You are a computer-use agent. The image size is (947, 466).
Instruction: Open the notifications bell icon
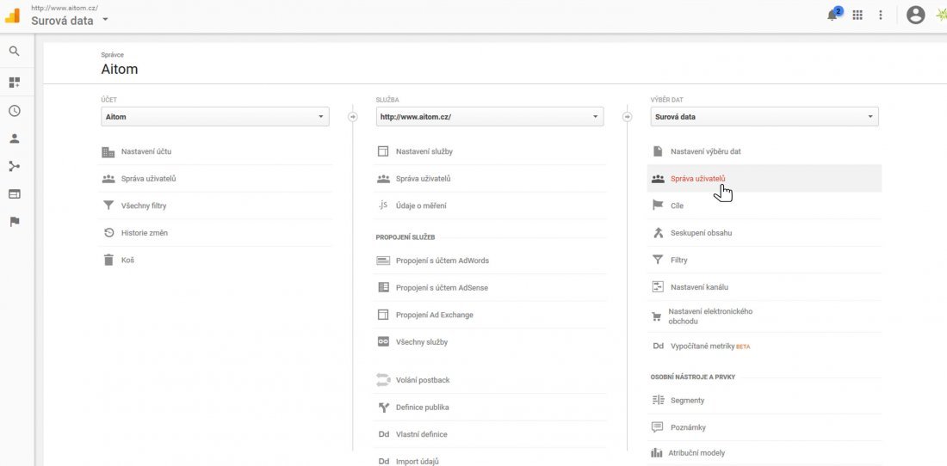point(832,15)
